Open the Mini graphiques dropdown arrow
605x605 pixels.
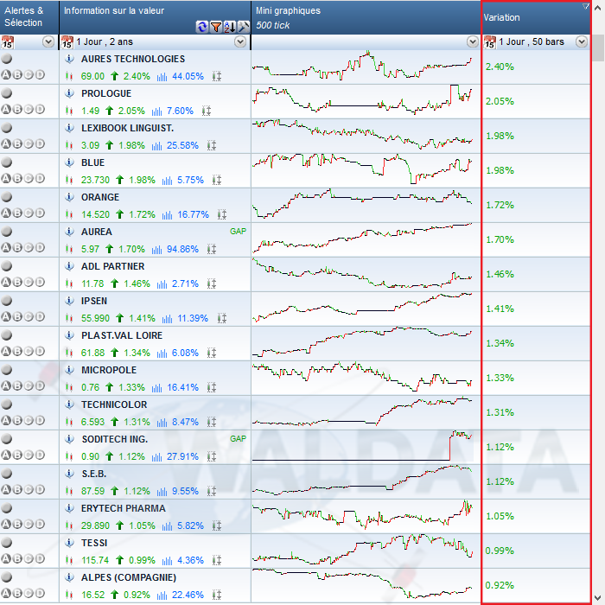coord(473,41)
